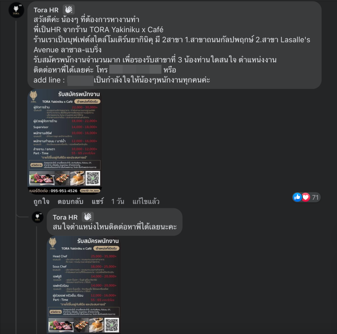Image resolution: width=337 pixels, height=334 pixels.
Task: Click the QR code in second poster
Action: (x=112, y=325)
